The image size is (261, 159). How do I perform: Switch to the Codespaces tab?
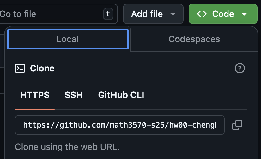coord(194,39)
